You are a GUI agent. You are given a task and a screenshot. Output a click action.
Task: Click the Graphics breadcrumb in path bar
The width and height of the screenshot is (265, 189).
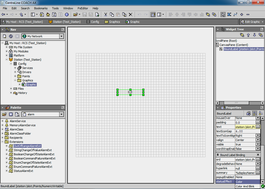(112, 22)
